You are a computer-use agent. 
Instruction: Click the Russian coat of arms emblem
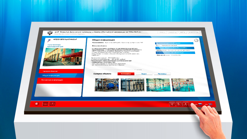coord(50,33)
